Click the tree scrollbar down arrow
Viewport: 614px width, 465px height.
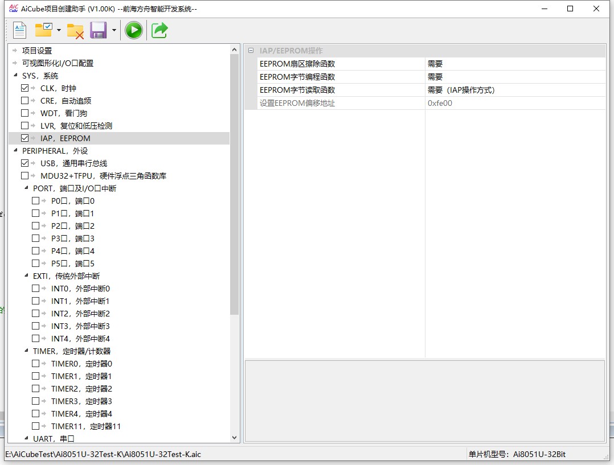[x=234, y=438]
